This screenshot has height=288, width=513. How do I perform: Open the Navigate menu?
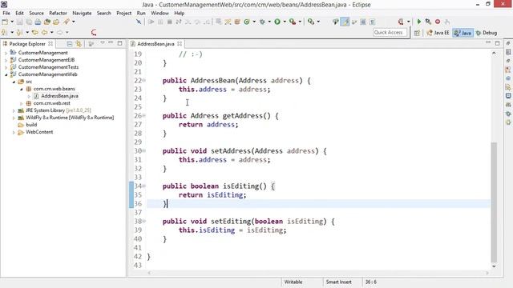coord(82,13)
